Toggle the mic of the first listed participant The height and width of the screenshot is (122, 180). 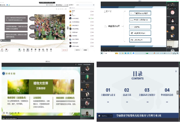pos(91,11)
